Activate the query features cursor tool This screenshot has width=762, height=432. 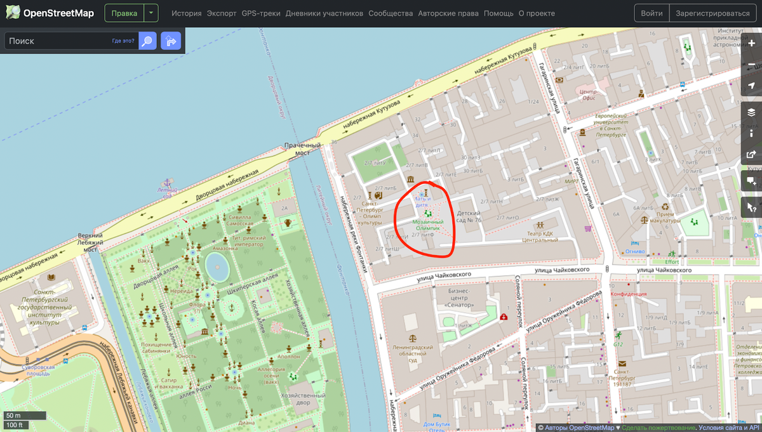click(751, 207)
